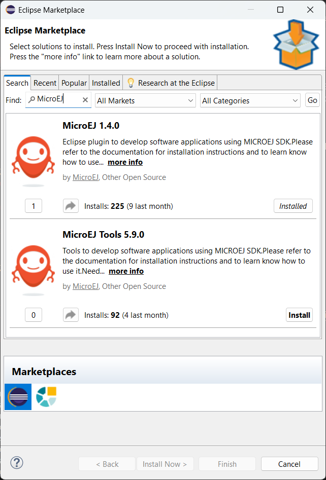Switch to the Recent tab
The height and width of the screenshot is (480, 326).
[x=45, y=83]
